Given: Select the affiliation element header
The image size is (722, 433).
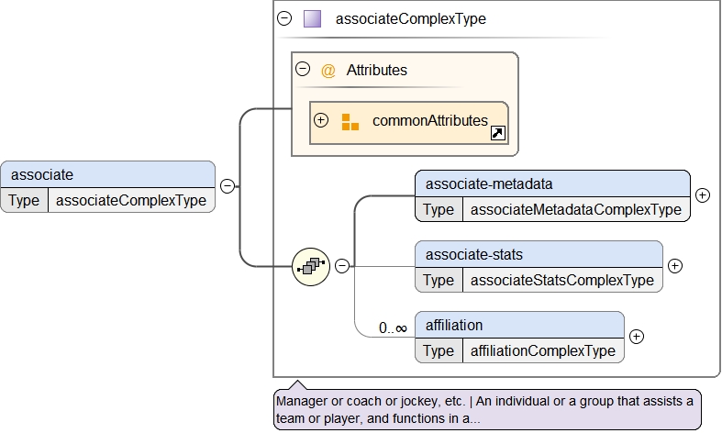Looking at the screenshot, I should [x=518, y=325].
